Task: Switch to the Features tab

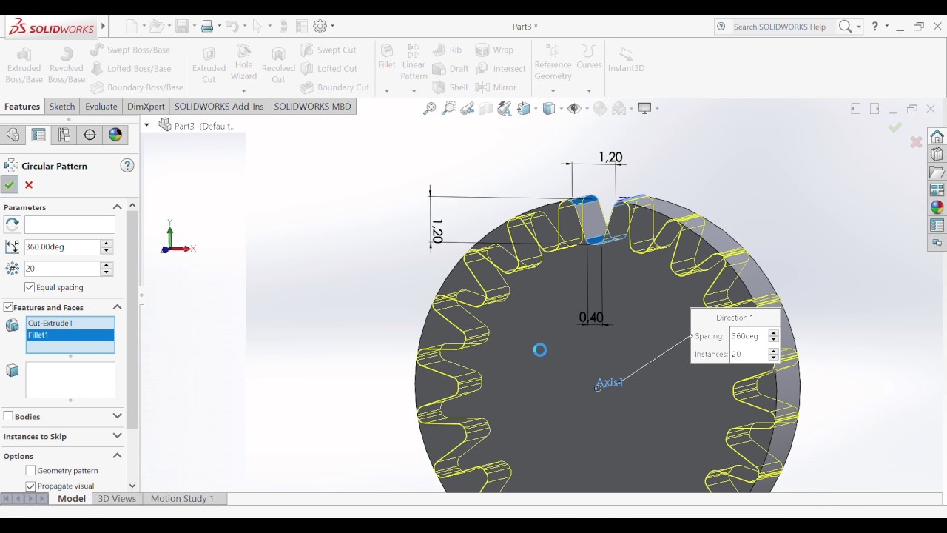Action: click(22, 107)
